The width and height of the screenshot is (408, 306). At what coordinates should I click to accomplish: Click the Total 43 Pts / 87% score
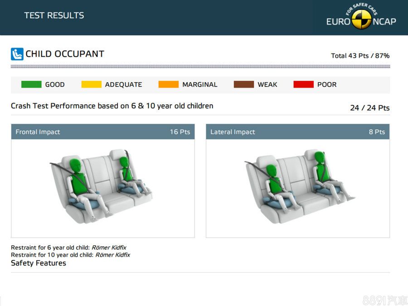[360, 56]
